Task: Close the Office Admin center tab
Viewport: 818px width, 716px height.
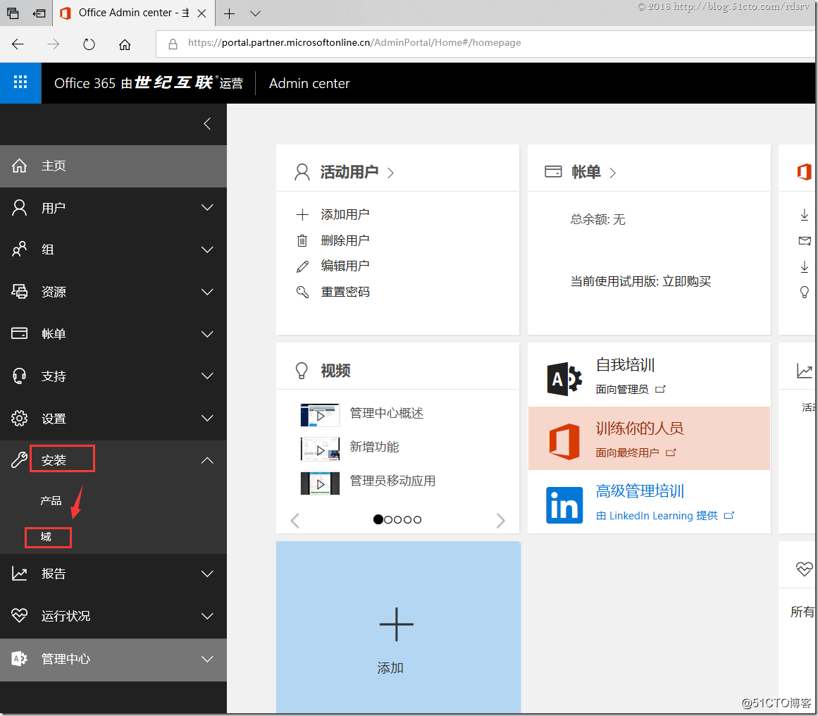Action: 202,13
